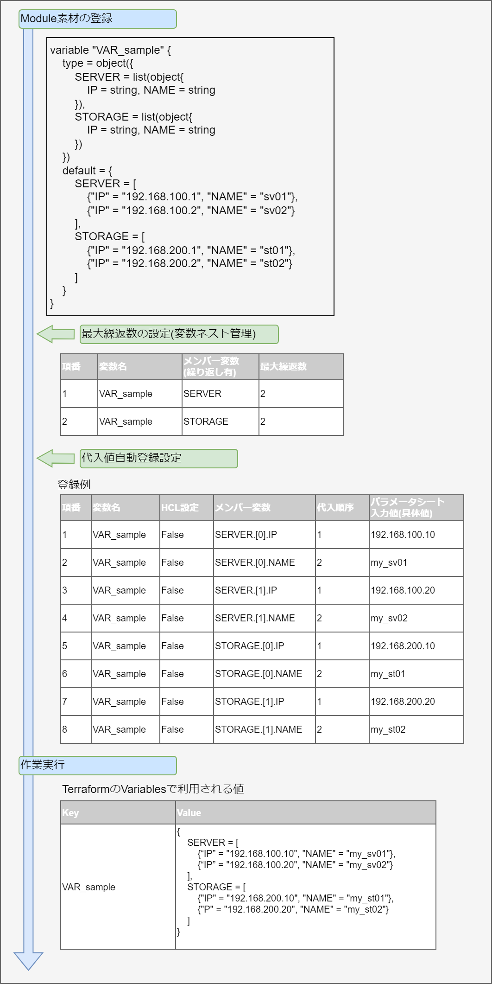
Task: Click the blue downward arrowhead at the bottom
Action: tap(28, 960)
